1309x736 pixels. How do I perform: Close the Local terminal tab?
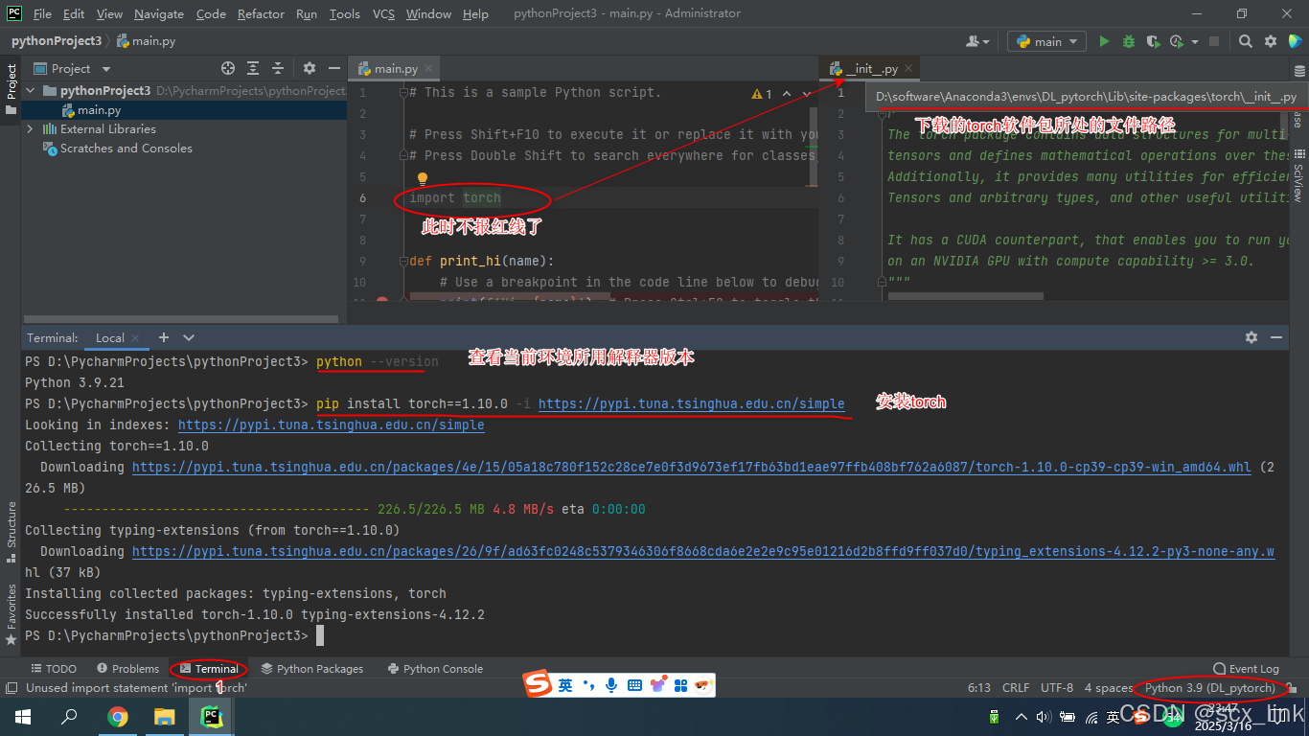(x=135, y=337)
